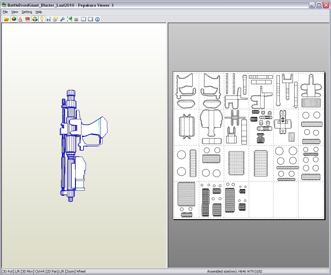Click the printer icon

(77, 19)
